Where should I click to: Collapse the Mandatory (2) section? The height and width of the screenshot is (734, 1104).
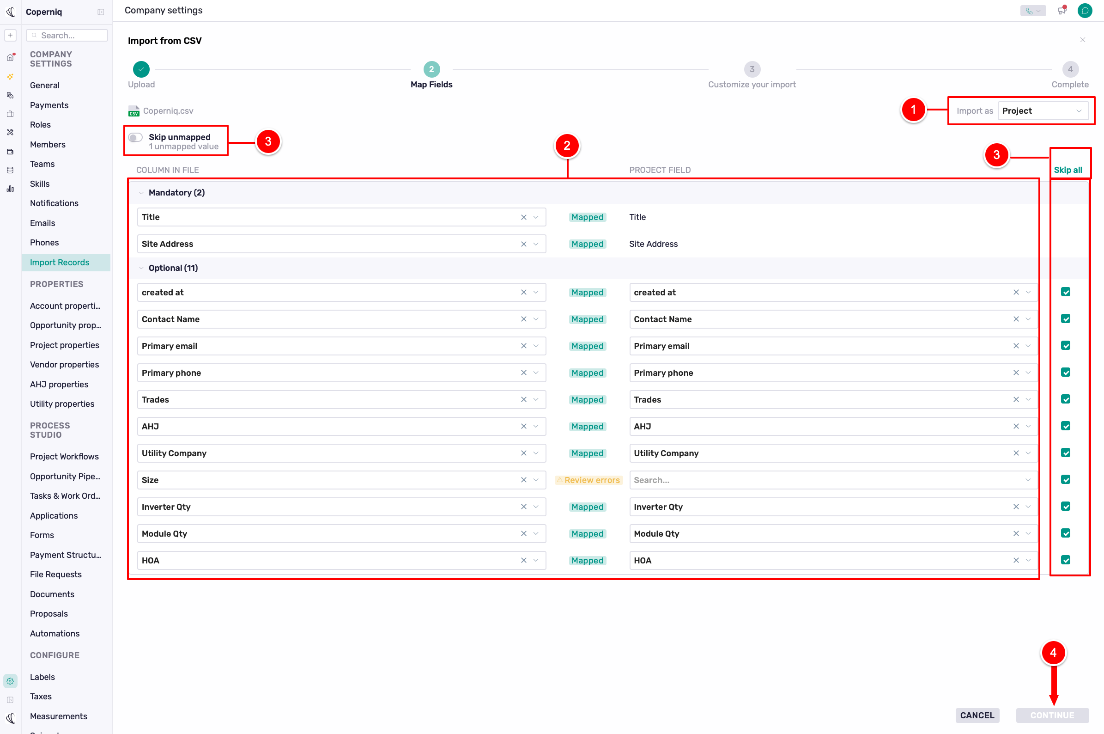click(x=141, y=193)
